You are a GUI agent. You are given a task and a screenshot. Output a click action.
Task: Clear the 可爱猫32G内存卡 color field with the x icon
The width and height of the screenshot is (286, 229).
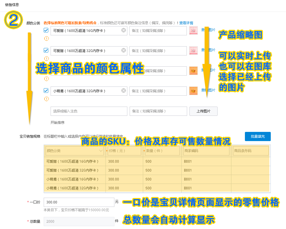123,51
